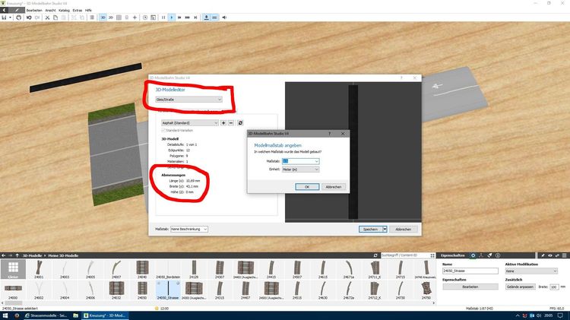The image size is (570, 320).
Task: Select the 24050_Strasse thumbnail
Action: pos(168,290)
